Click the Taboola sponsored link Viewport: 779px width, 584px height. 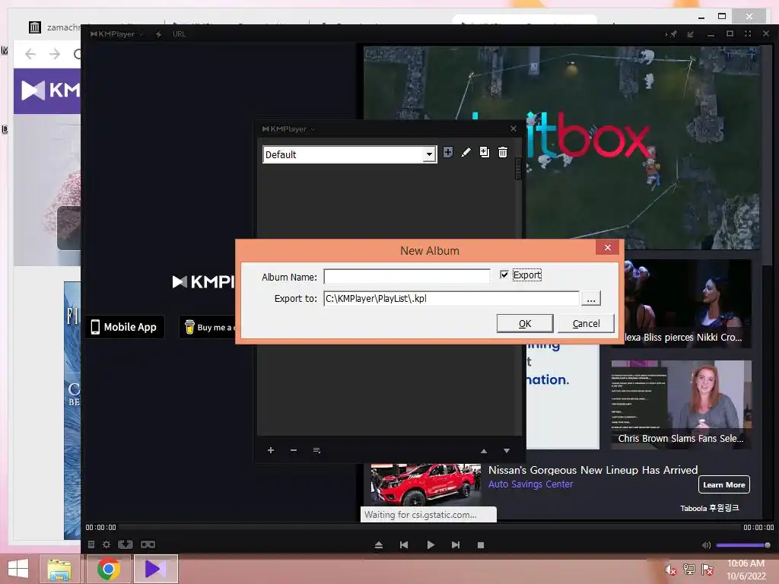point(710,508)
